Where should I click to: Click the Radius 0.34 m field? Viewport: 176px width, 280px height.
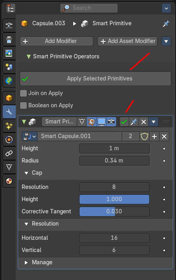(x=114, y=161)
